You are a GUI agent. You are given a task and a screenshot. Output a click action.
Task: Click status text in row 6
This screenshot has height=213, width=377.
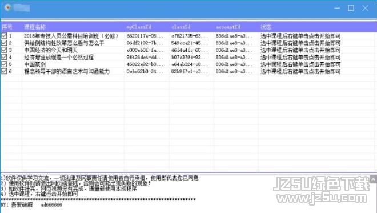300,71
